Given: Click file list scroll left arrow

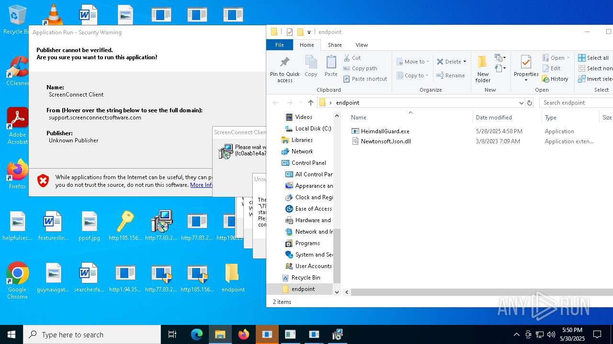Looking at the screenshot, I should (x=347, y=292).
